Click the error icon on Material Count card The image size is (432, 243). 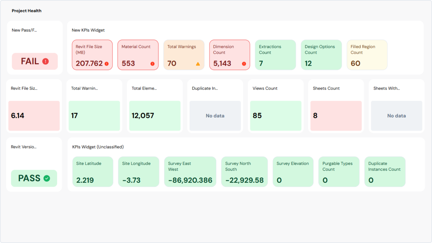pyautogui.click(x=152, y=64)
